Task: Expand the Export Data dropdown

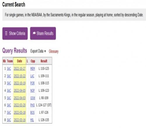Action: point(38,51)
